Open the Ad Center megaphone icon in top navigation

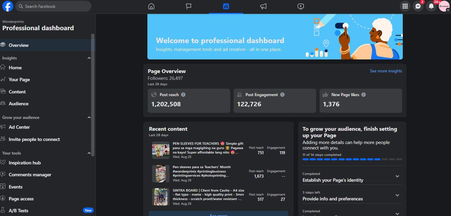coord(263,6)
